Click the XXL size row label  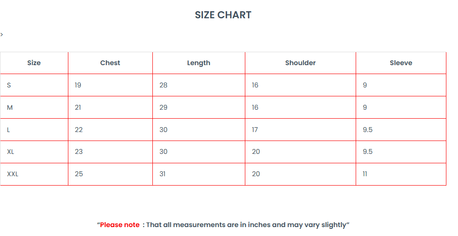pos(13,174)
